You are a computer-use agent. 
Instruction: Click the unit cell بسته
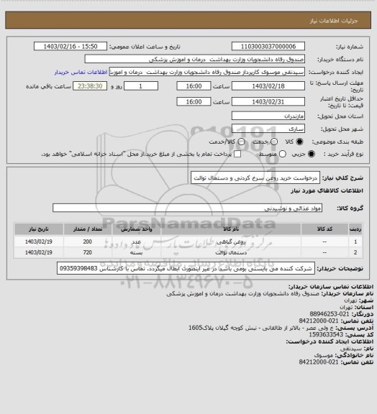137,253
